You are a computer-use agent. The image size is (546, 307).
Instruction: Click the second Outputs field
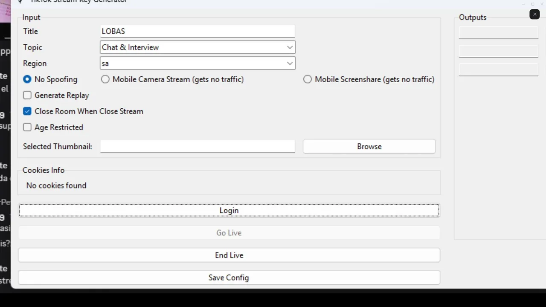(498, 51)
